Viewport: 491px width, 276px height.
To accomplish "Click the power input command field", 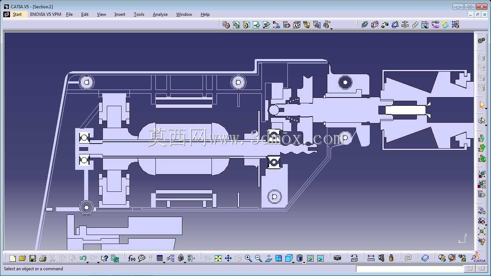I will [409, 269].
